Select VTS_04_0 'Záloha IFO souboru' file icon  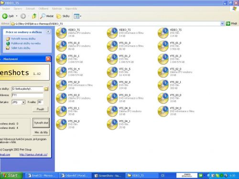tap(112, 111)
